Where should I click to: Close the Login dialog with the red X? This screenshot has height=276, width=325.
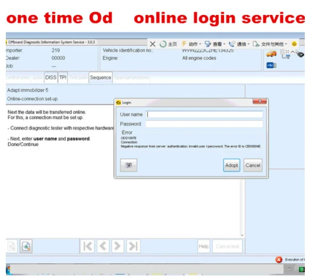point(260,101)
